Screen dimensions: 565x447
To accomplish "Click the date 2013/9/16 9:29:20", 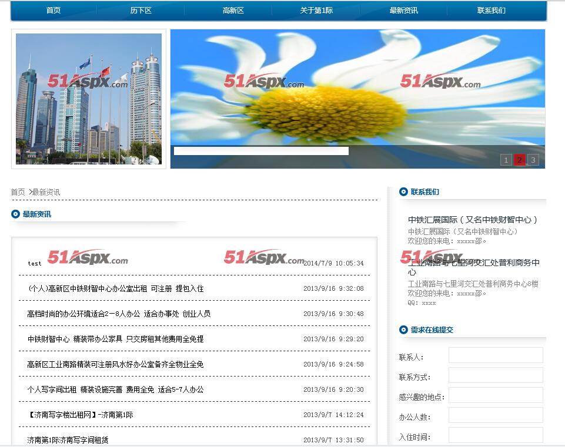I will tap(334, 339).
